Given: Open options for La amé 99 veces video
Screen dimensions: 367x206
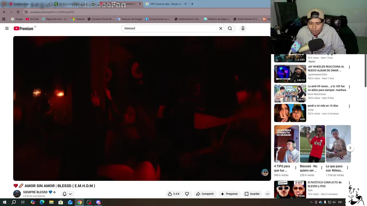Looking at the screenshot, I should tap(349, 87).
